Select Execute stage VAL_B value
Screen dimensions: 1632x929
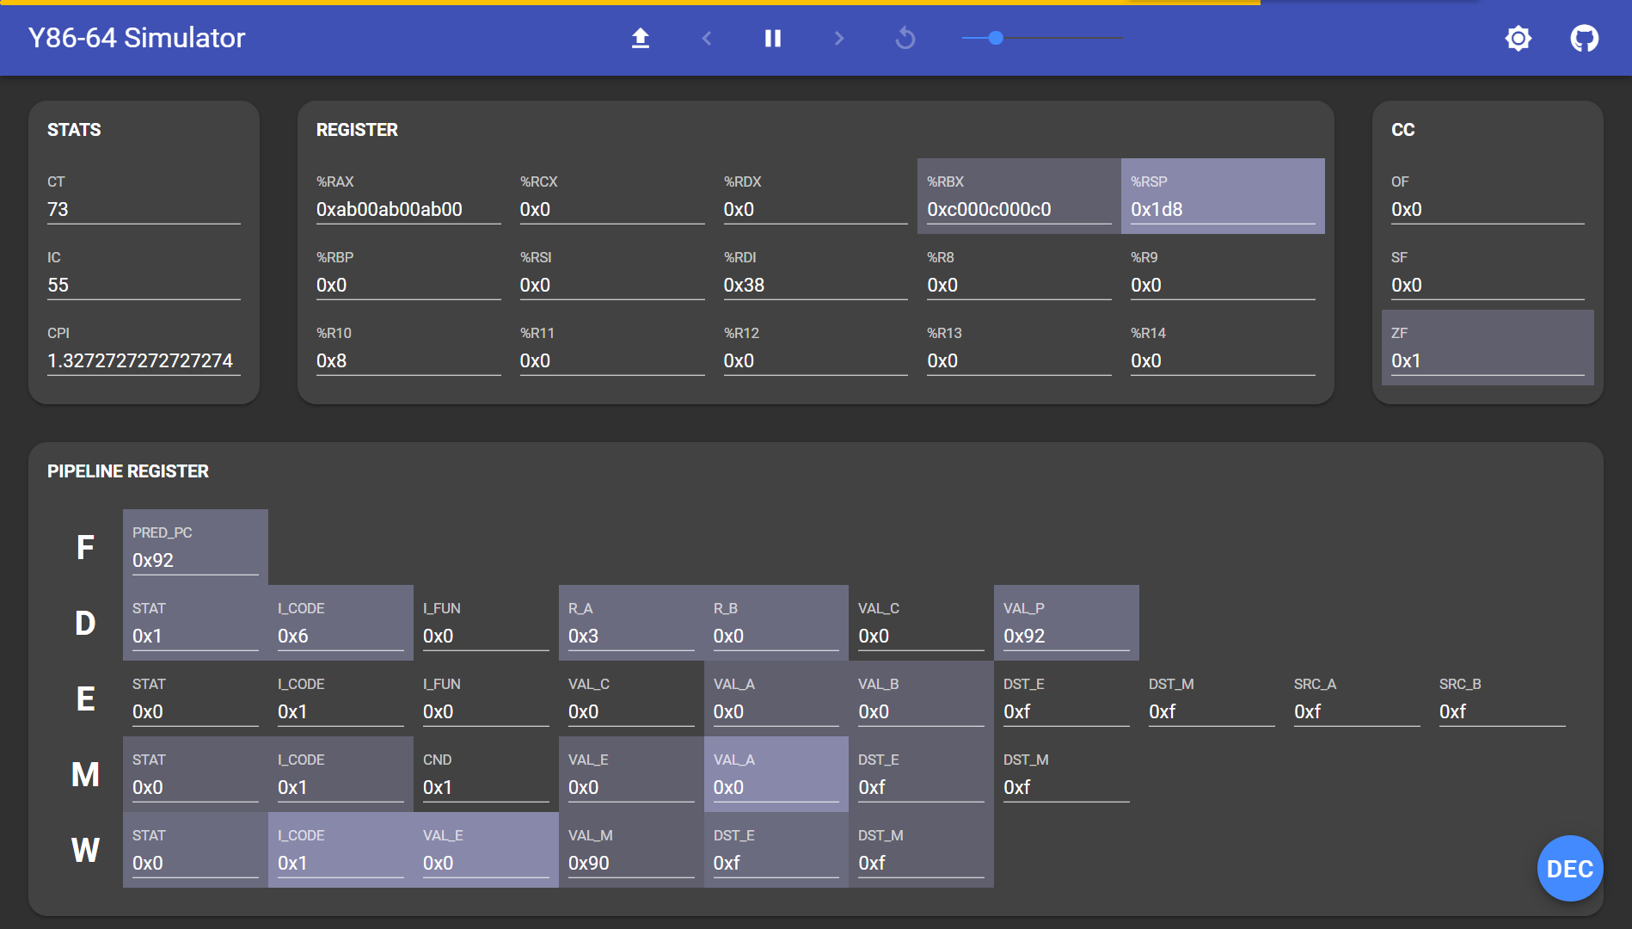coord(921,712)
